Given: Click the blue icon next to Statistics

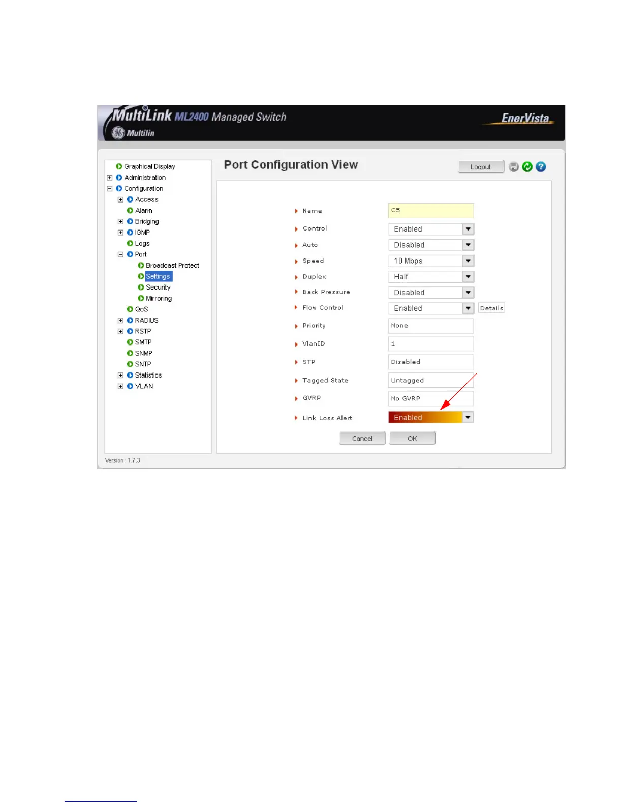Looking at the screenshot, I should point(130,375).
